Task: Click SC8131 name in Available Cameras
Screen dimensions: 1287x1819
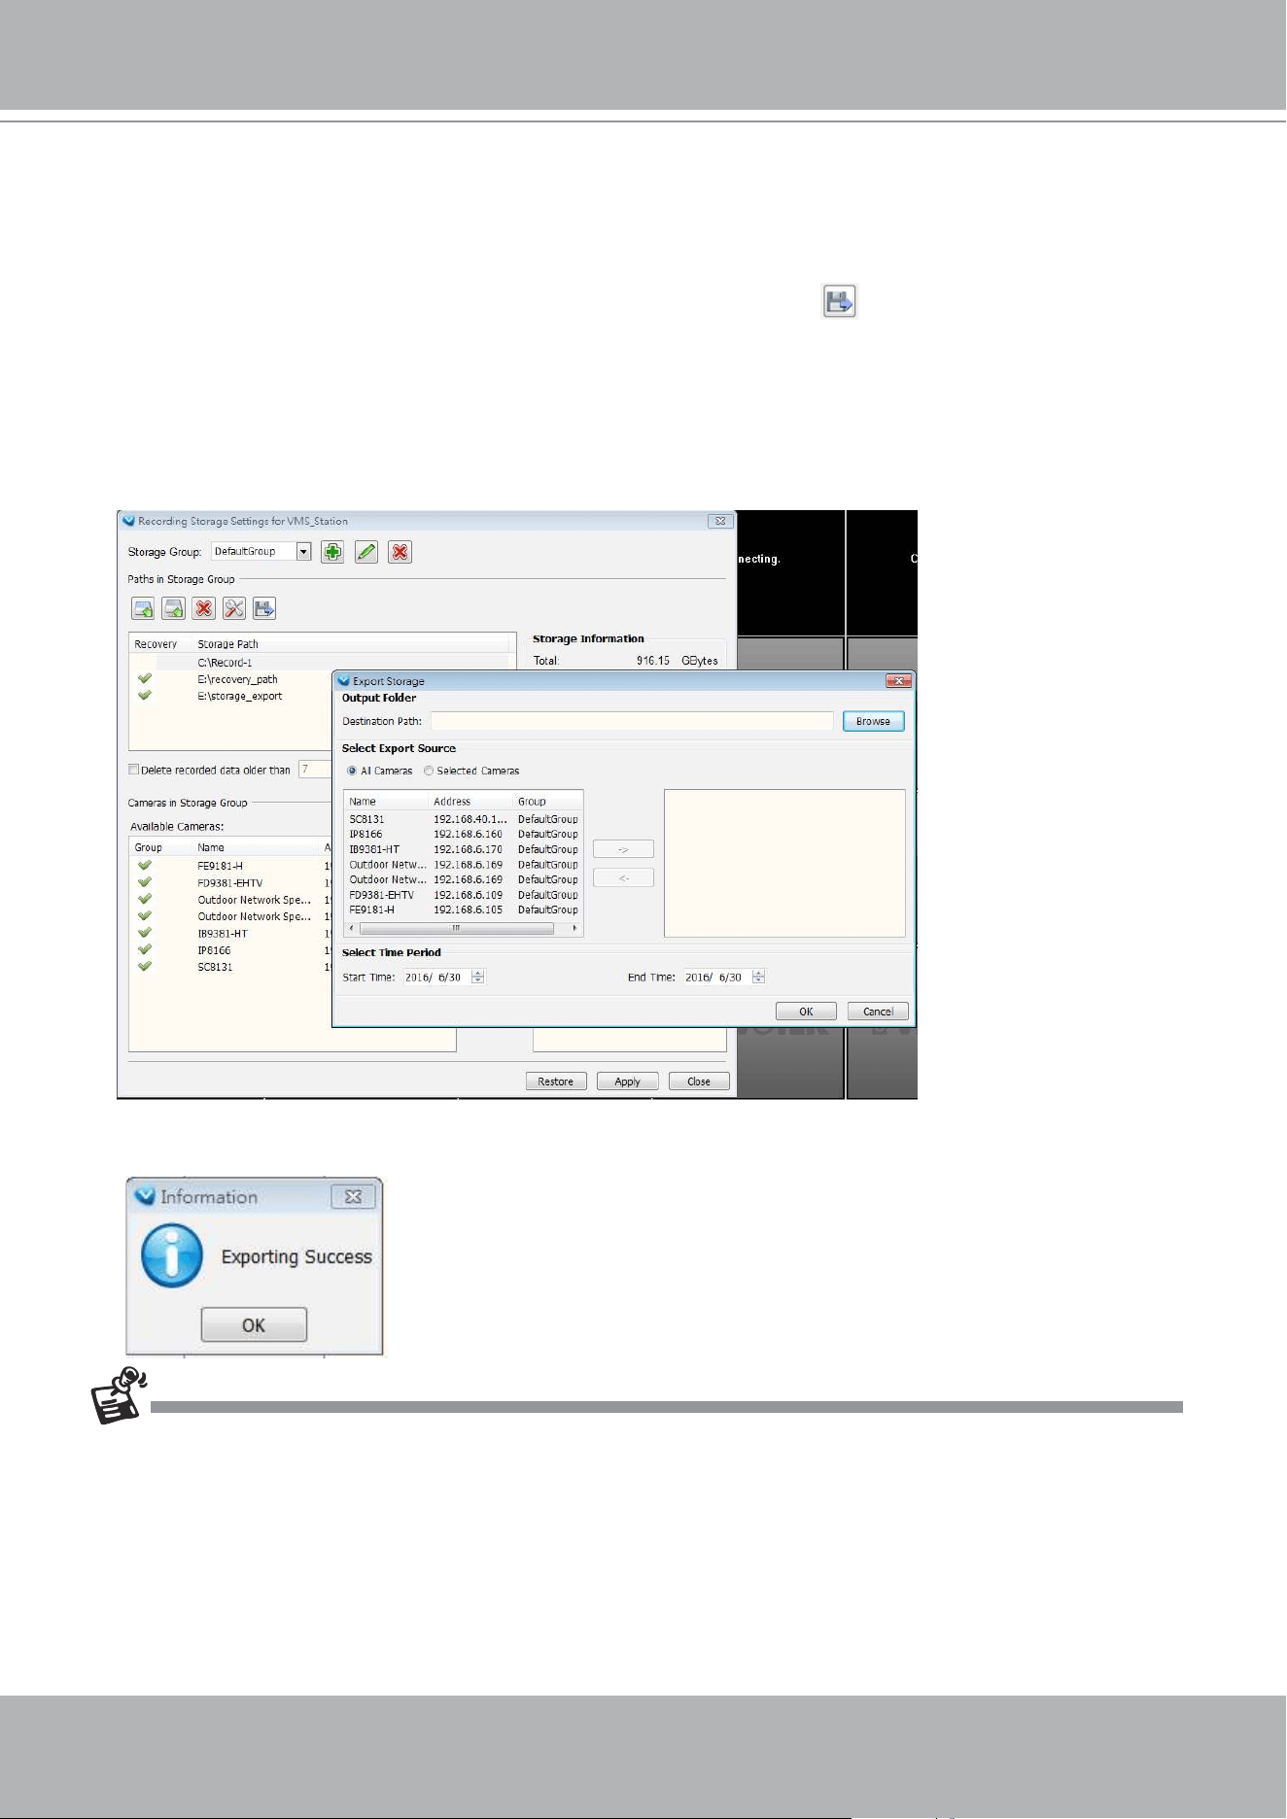Action: pos(215,967)
